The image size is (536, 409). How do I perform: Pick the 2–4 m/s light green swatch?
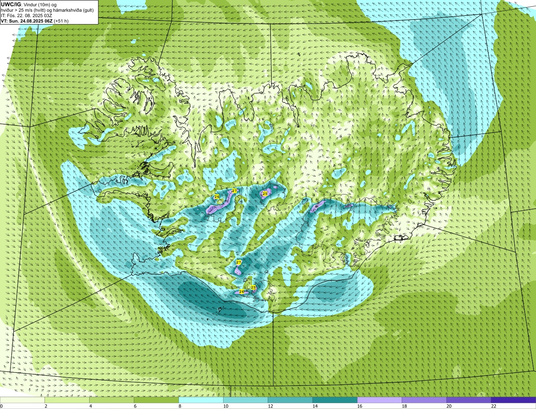67,400
